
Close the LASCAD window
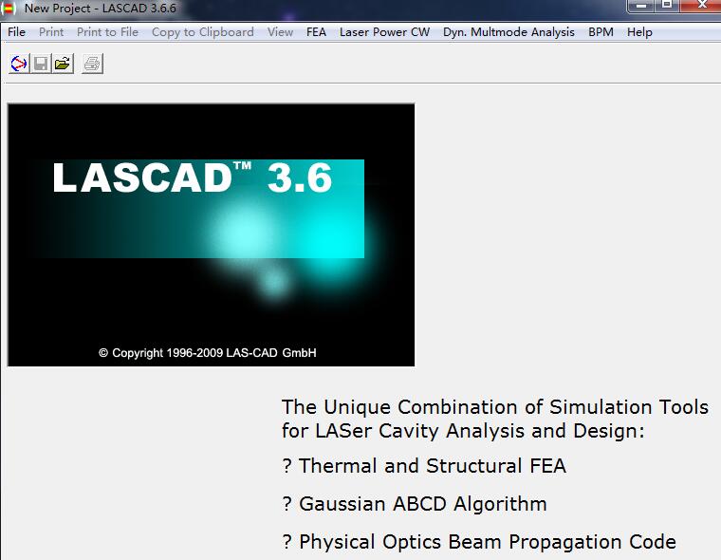pyautogui.click(x=701, y=6)
